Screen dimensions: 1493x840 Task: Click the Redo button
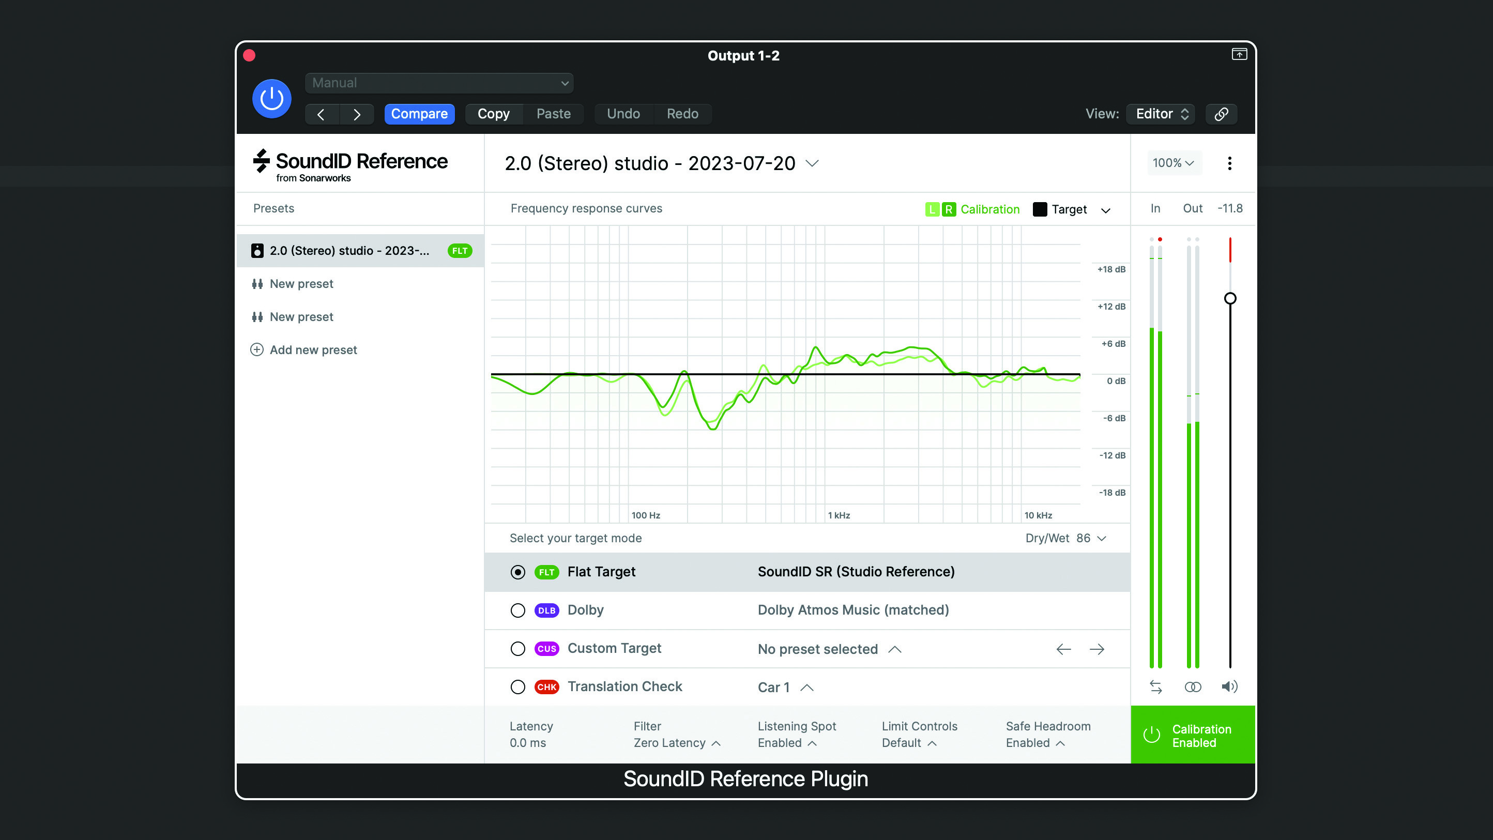(x=683, y=114)
